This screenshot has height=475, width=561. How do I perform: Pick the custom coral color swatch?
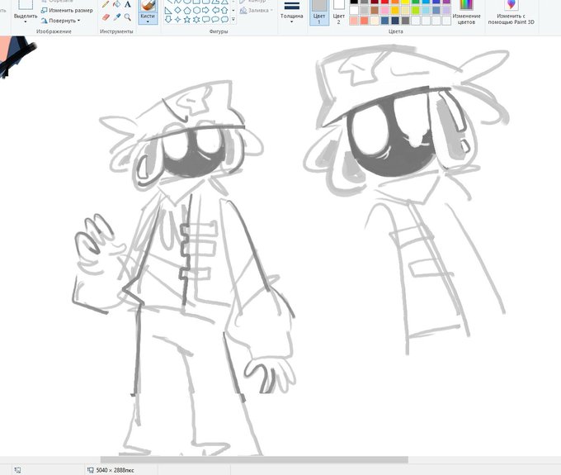(x=364, y=21)
